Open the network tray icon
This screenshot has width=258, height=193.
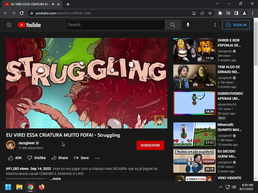[x=228, y=187]
